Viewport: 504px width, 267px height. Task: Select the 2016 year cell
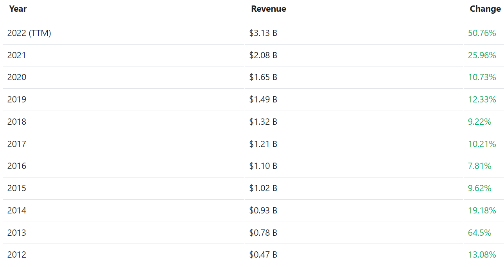(x=17, y=166)
